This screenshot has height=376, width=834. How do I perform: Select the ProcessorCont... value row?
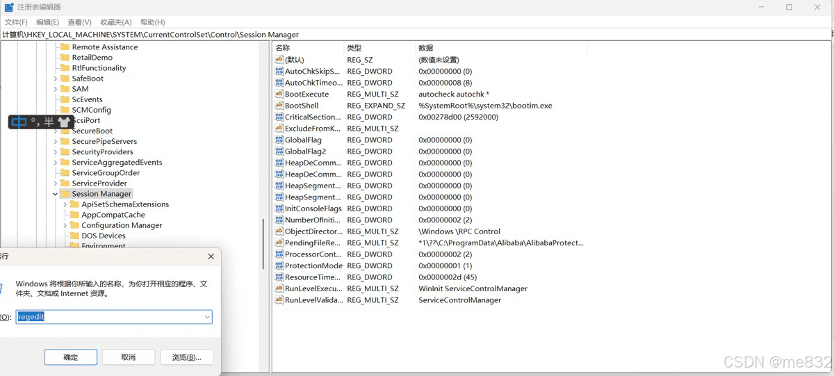pyautogui.click(x=431, y=254)
